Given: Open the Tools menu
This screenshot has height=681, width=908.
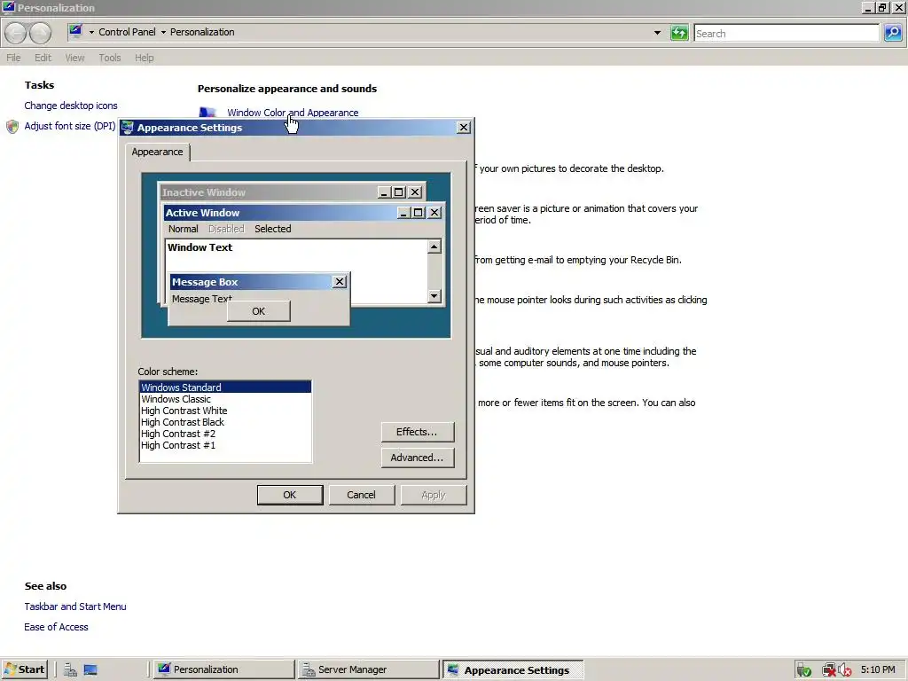Looking at the screenshot, I should point(109,58).
